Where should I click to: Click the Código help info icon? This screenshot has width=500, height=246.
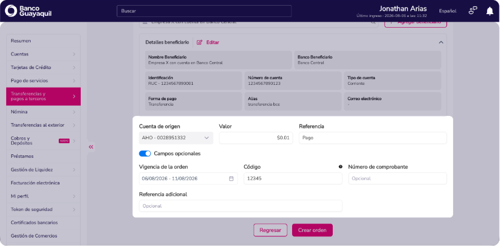click(x=340, y=167)
